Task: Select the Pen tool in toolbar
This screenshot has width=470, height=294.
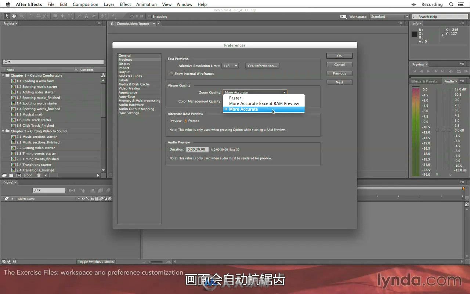Action: pos(62,16)
